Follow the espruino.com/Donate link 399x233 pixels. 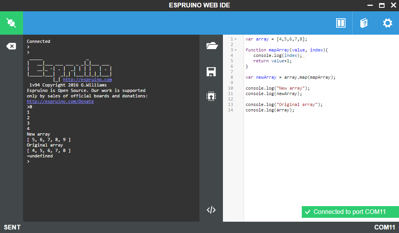[60, 101]
